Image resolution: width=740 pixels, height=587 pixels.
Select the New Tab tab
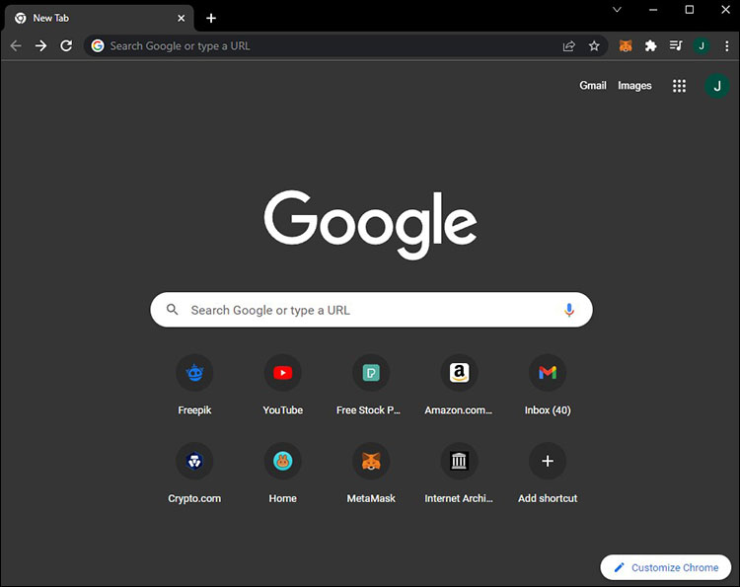point(99,19)
